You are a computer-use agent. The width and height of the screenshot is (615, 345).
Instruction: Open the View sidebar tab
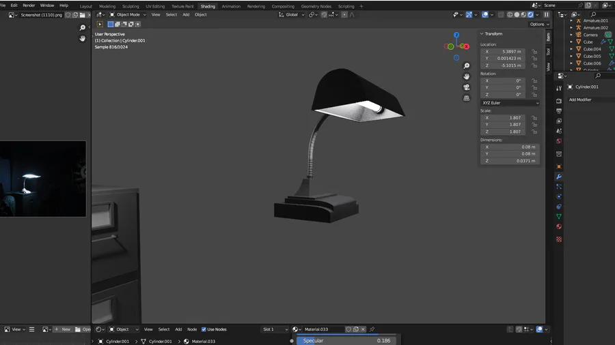click(x=548, y=66)
